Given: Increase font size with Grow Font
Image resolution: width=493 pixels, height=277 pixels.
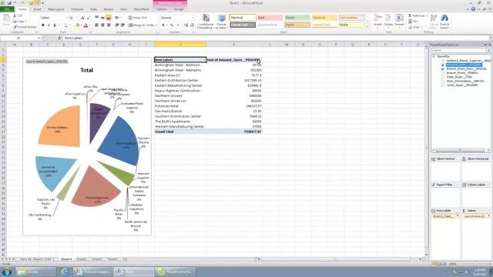Looking at the screenshot, I should (82, 18).
